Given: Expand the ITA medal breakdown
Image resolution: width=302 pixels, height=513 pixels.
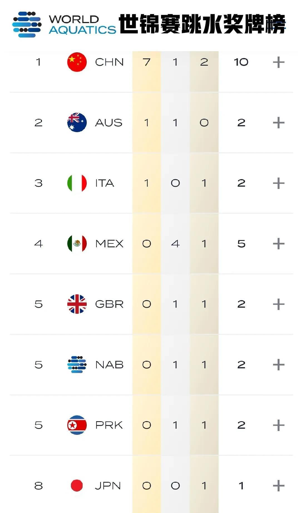Looking at the screenshot, I should pos(279,183).
